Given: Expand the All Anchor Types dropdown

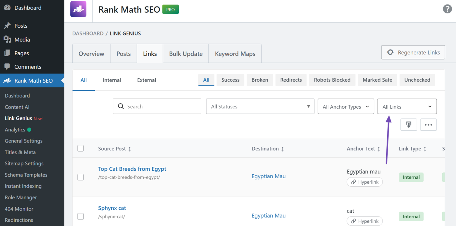Looking at the screenshot, I should [346, 107].
